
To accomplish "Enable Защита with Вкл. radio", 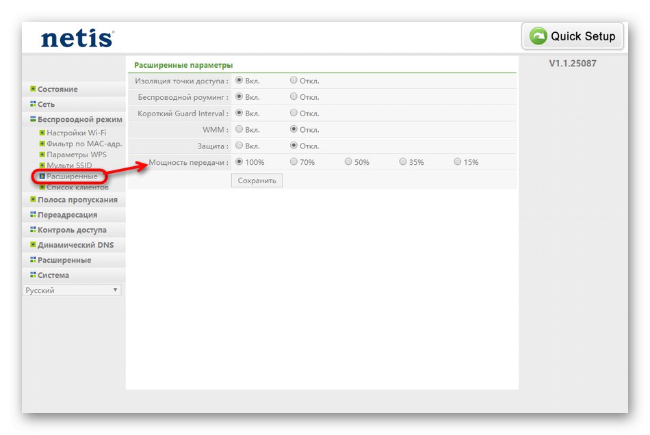I will click(239, 146).
